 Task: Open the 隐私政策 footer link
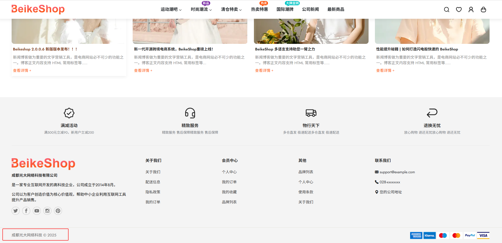[x=153, y=192]
